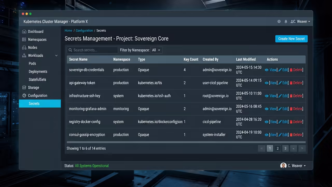Click the table horizontal scrollbar
This screenshot has height=187, width=332.
coord(186,142)
